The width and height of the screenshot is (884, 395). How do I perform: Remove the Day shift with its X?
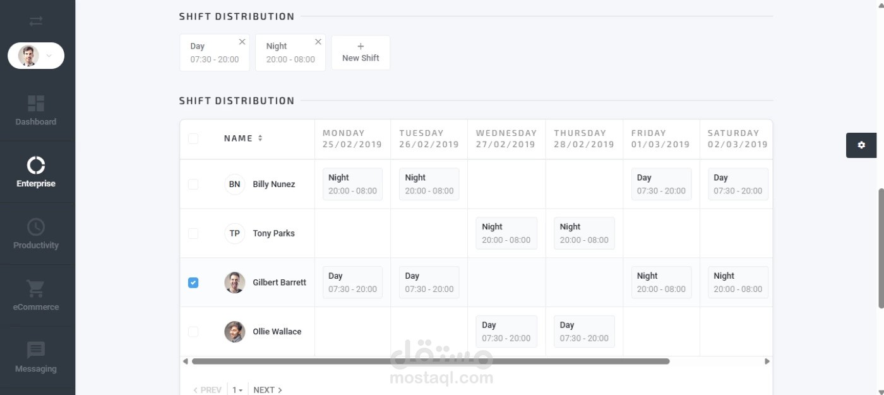242,42
